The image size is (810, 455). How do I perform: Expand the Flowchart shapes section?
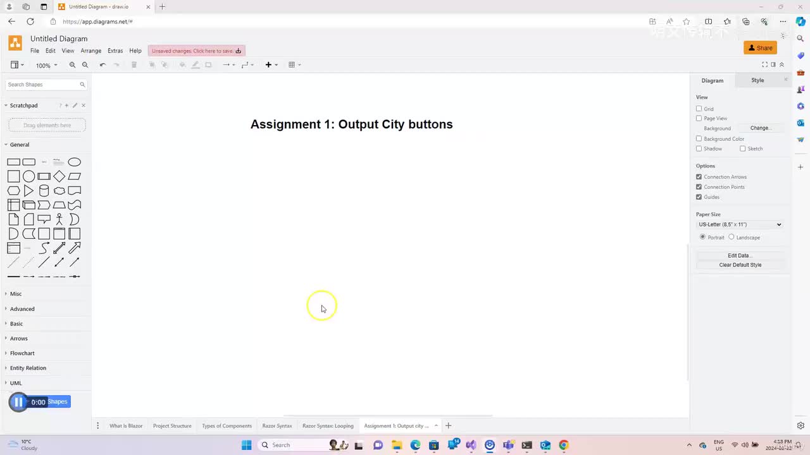tap(22, 353)
